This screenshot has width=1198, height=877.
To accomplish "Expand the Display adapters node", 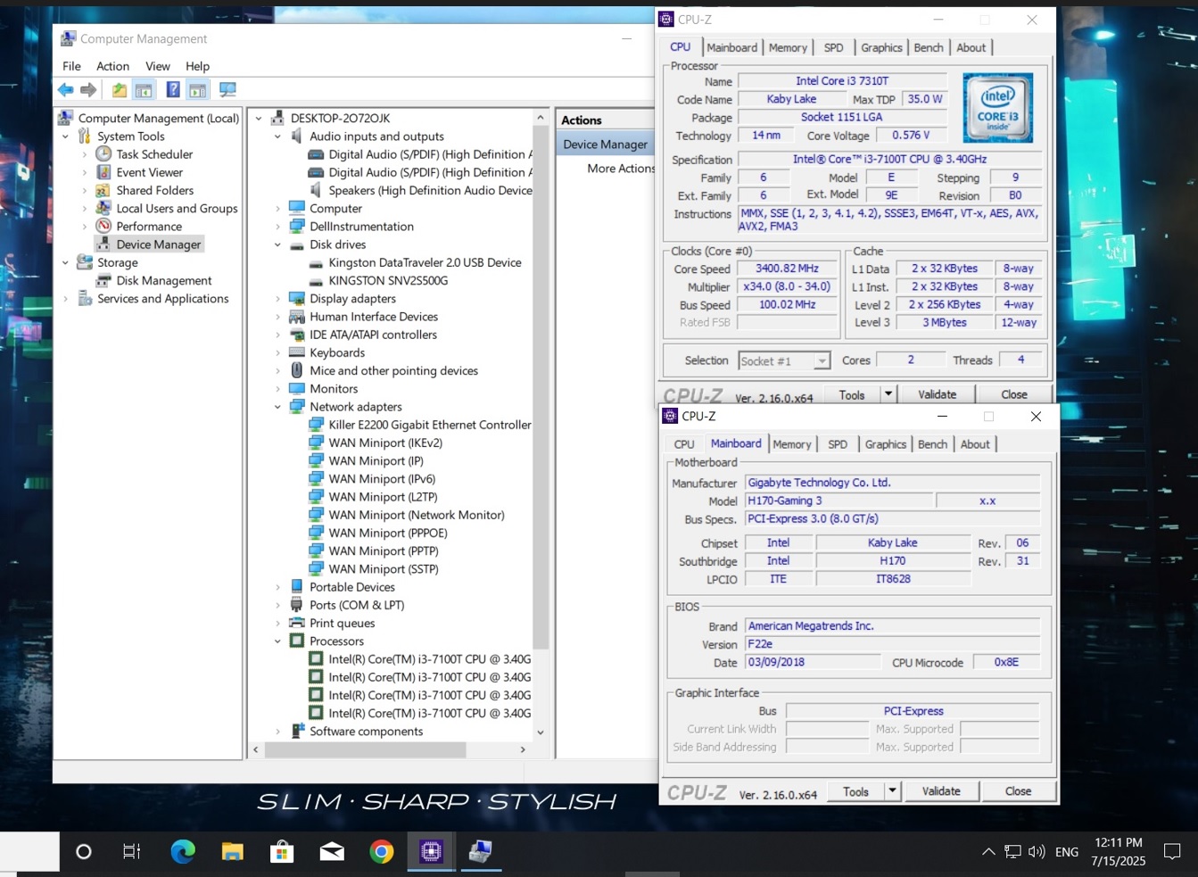I will click(277, 299).
